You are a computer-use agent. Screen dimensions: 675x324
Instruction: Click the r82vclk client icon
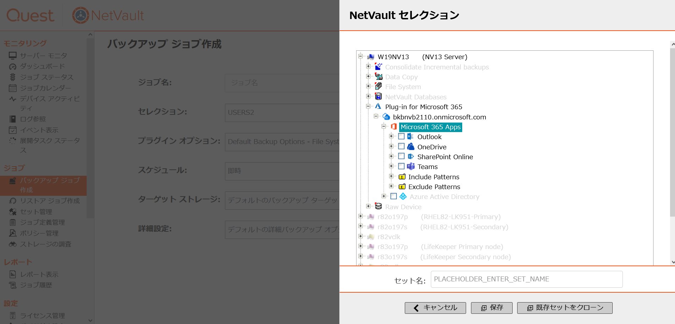pyautogui.click(x=371, y=237)
